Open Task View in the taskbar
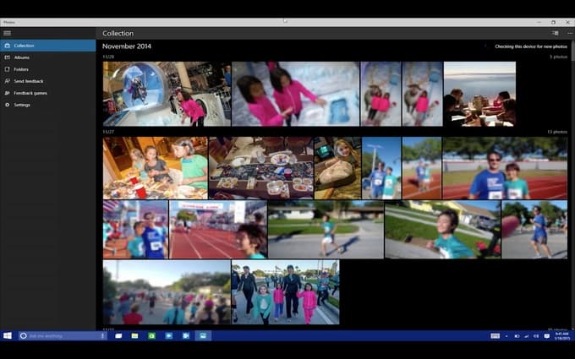The image size is (575, 359). click(118, 335)
